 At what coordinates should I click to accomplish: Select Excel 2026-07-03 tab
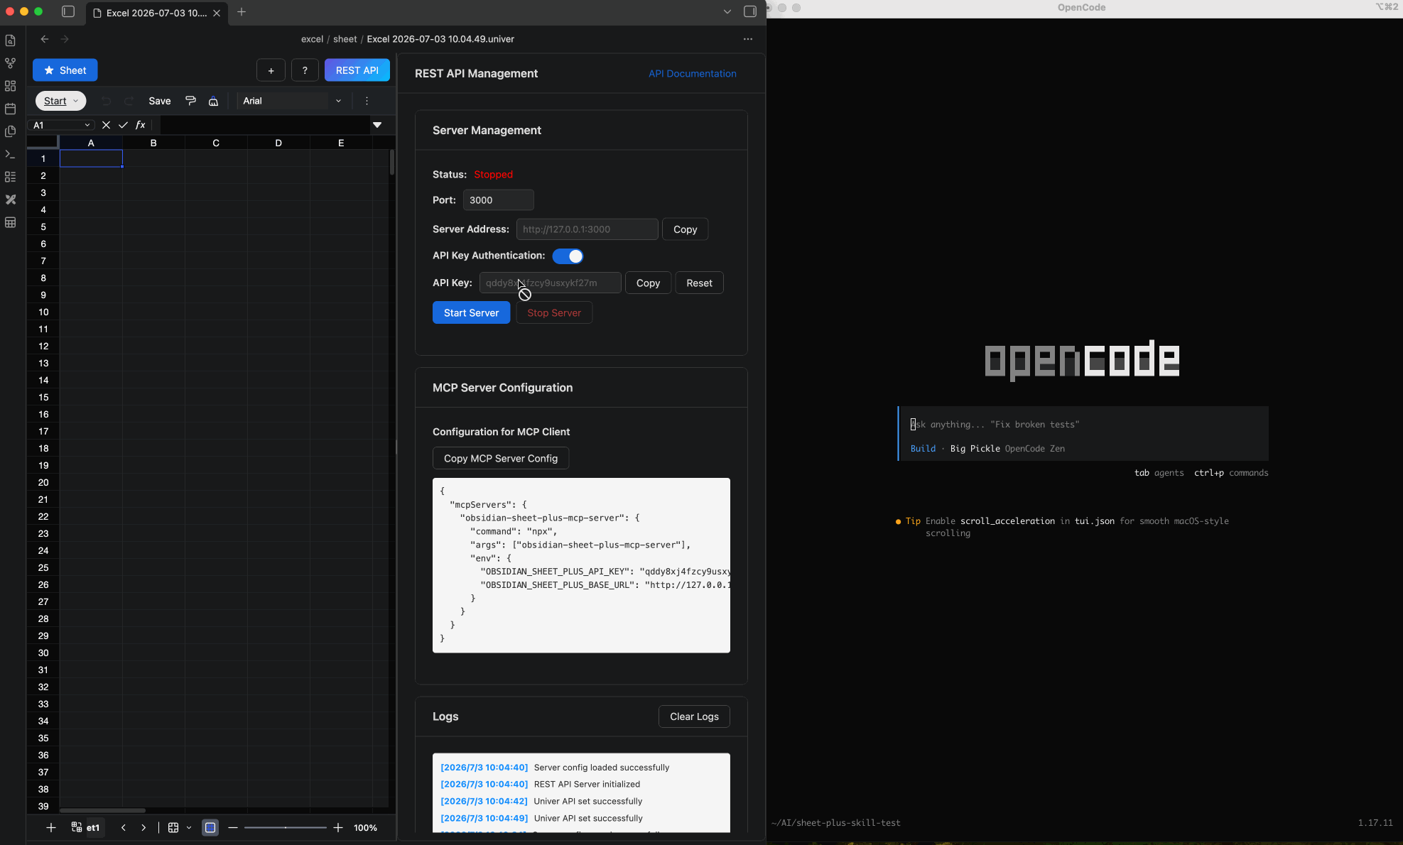[156, 13]
